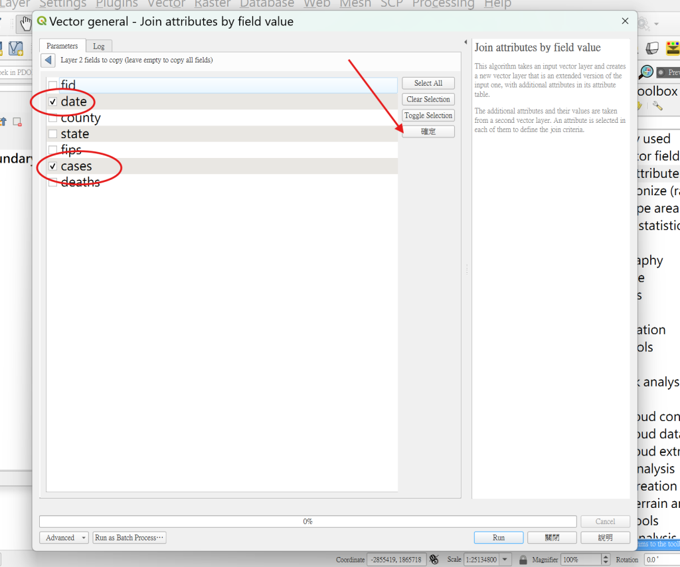Click the disabled Cancel button
The height and width of the screenshot is (567, 680).
[605, 521]
